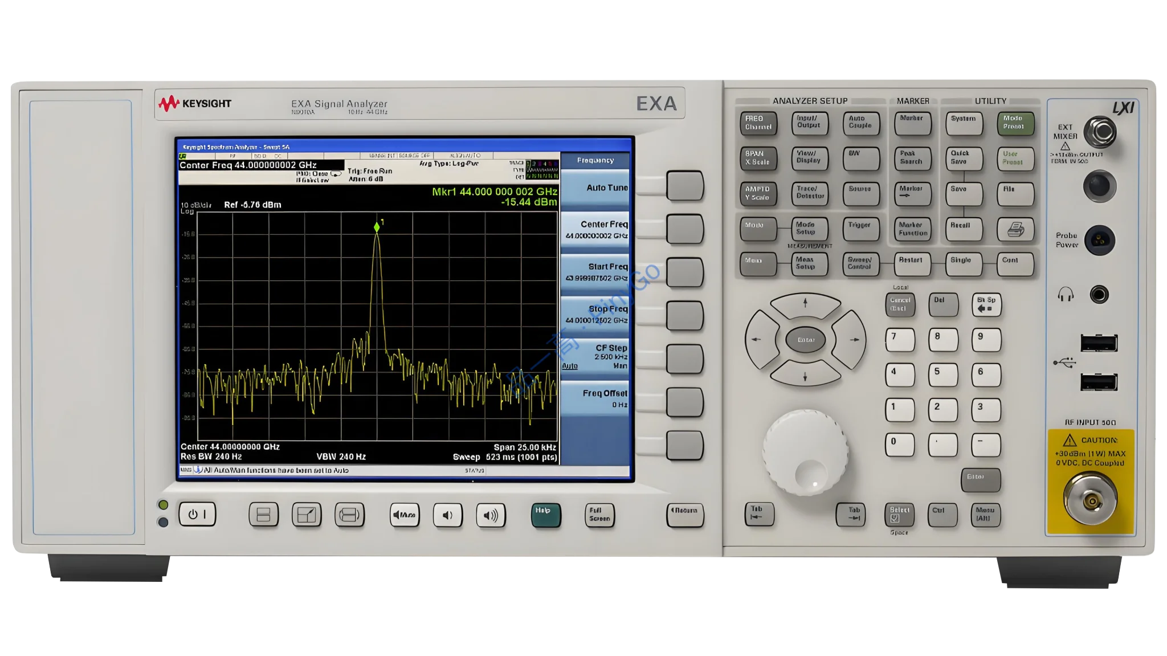Tap the Marker arrow key

tap(913, 193)
